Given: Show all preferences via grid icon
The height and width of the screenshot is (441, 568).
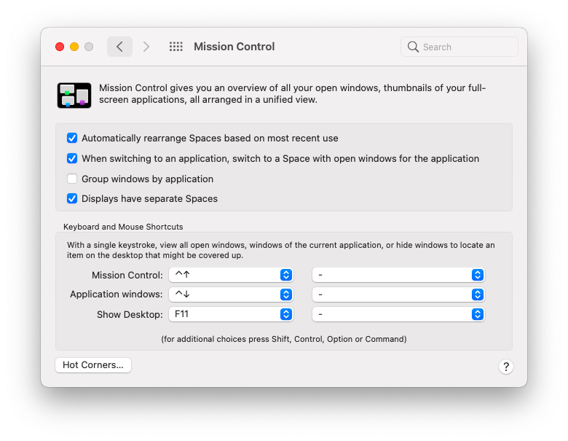Looking at the screenshot, I should click(176, 47).
